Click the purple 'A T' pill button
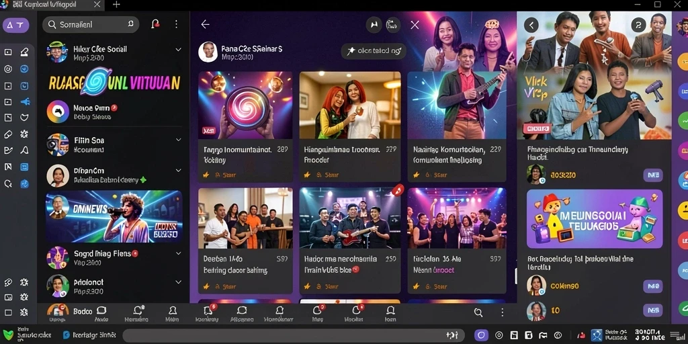This screenshot has height=344, width=688. point(16,26)
